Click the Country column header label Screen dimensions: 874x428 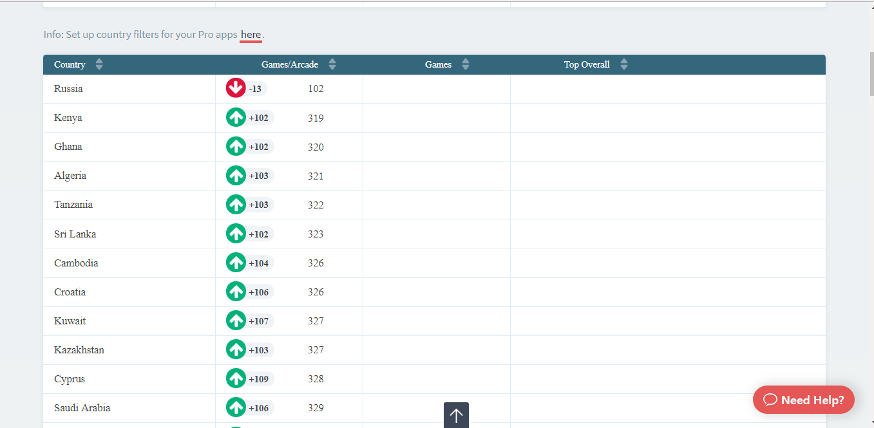pos(70,64)
